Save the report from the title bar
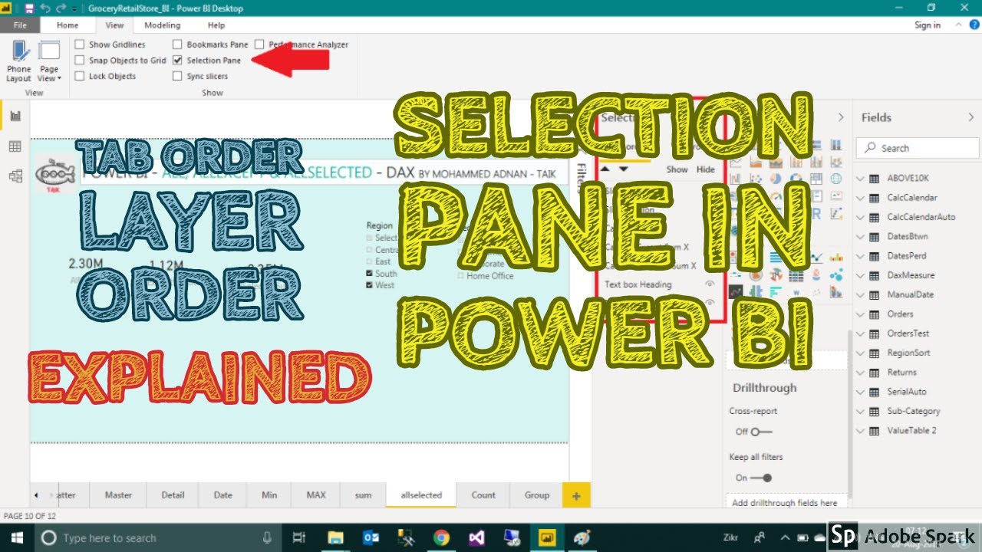Screen dimensions: 982x552 tap(29, 8)
